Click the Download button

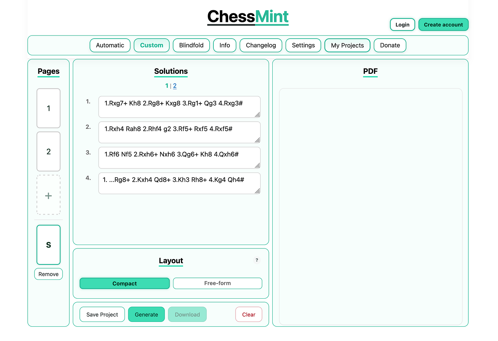(187, 314)
